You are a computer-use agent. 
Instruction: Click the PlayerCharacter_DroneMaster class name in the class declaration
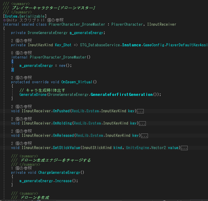[x=77, y=24]
